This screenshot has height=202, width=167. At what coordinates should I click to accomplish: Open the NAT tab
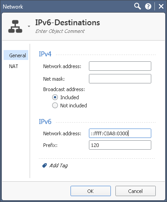click(x=13, y=66)
